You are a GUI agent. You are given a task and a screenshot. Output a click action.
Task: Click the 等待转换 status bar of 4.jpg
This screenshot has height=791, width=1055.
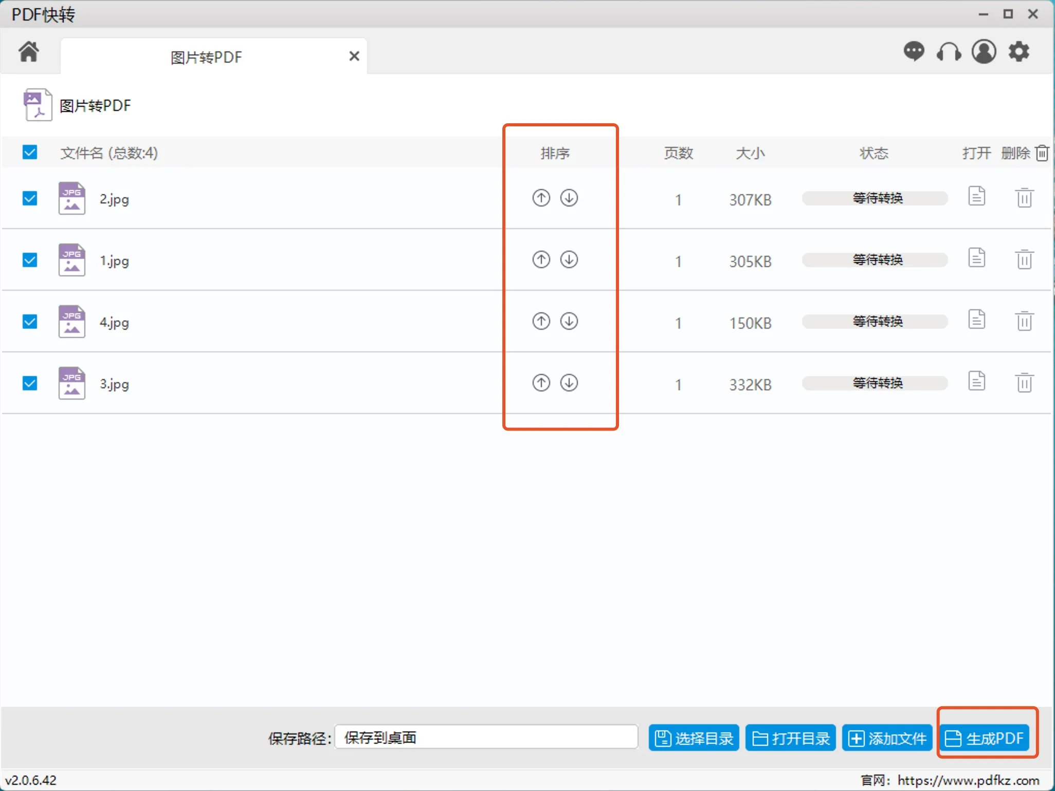coord(875,322)
